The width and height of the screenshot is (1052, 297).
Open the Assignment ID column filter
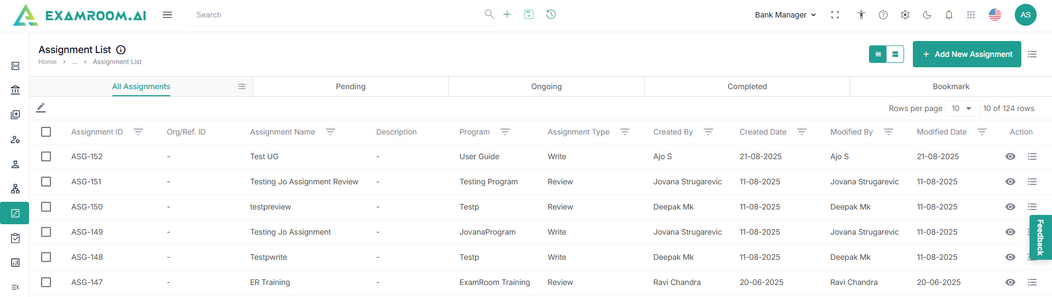(138, 132)
